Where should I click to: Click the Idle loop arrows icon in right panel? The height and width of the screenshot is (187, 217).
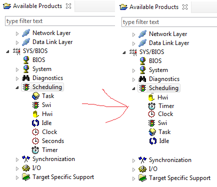[x=153, y=141]
